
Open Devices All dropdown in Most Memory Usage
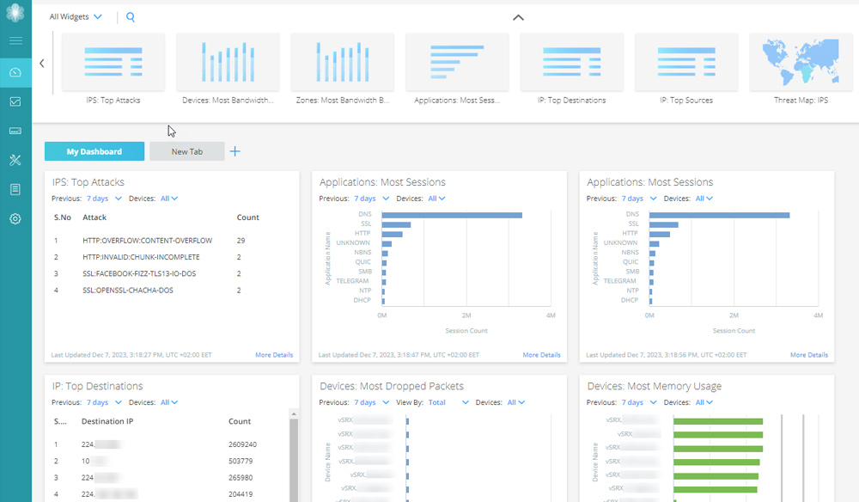pos(705,402)
